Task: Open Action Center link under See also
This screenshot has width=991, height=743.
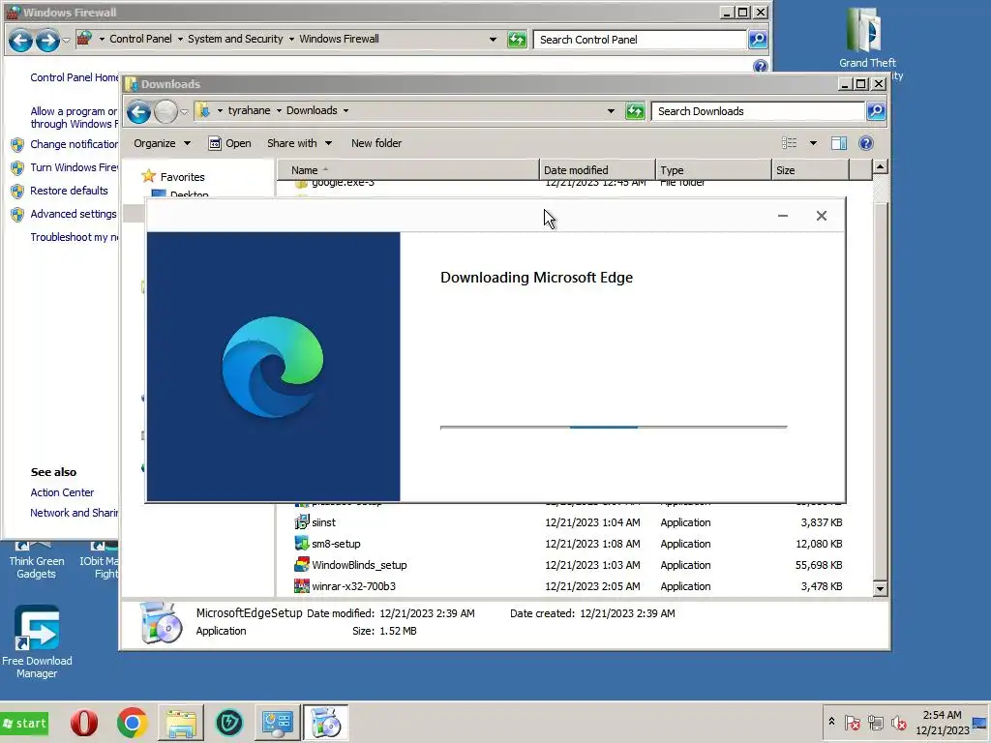Action: (62, 492)
